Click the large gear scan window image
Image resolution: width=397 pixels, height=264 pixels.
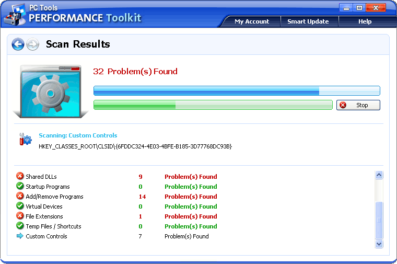click(51, 91)
